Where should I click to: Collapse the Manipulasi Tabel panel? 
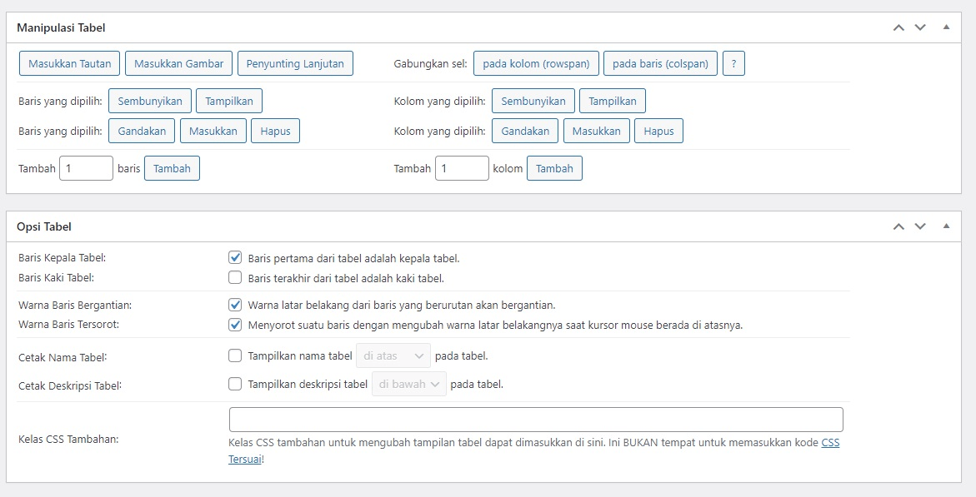pyautogui.click(x=946, y=27)
